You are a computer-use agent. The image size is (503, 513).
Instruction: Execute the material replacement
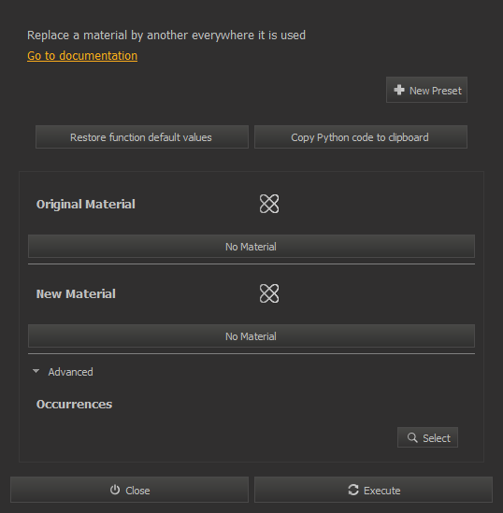pos(373,490)
